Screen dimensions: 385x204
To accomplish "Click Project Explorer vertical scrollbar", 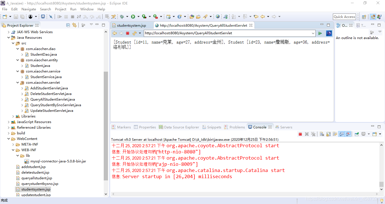I will (x=106, y=126).
